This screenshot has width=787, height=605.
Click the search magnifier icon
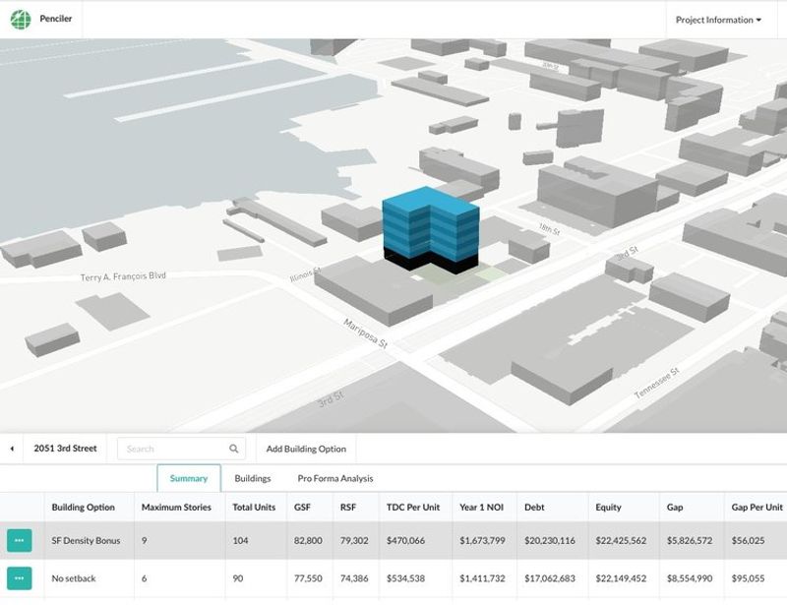point(233,449)
